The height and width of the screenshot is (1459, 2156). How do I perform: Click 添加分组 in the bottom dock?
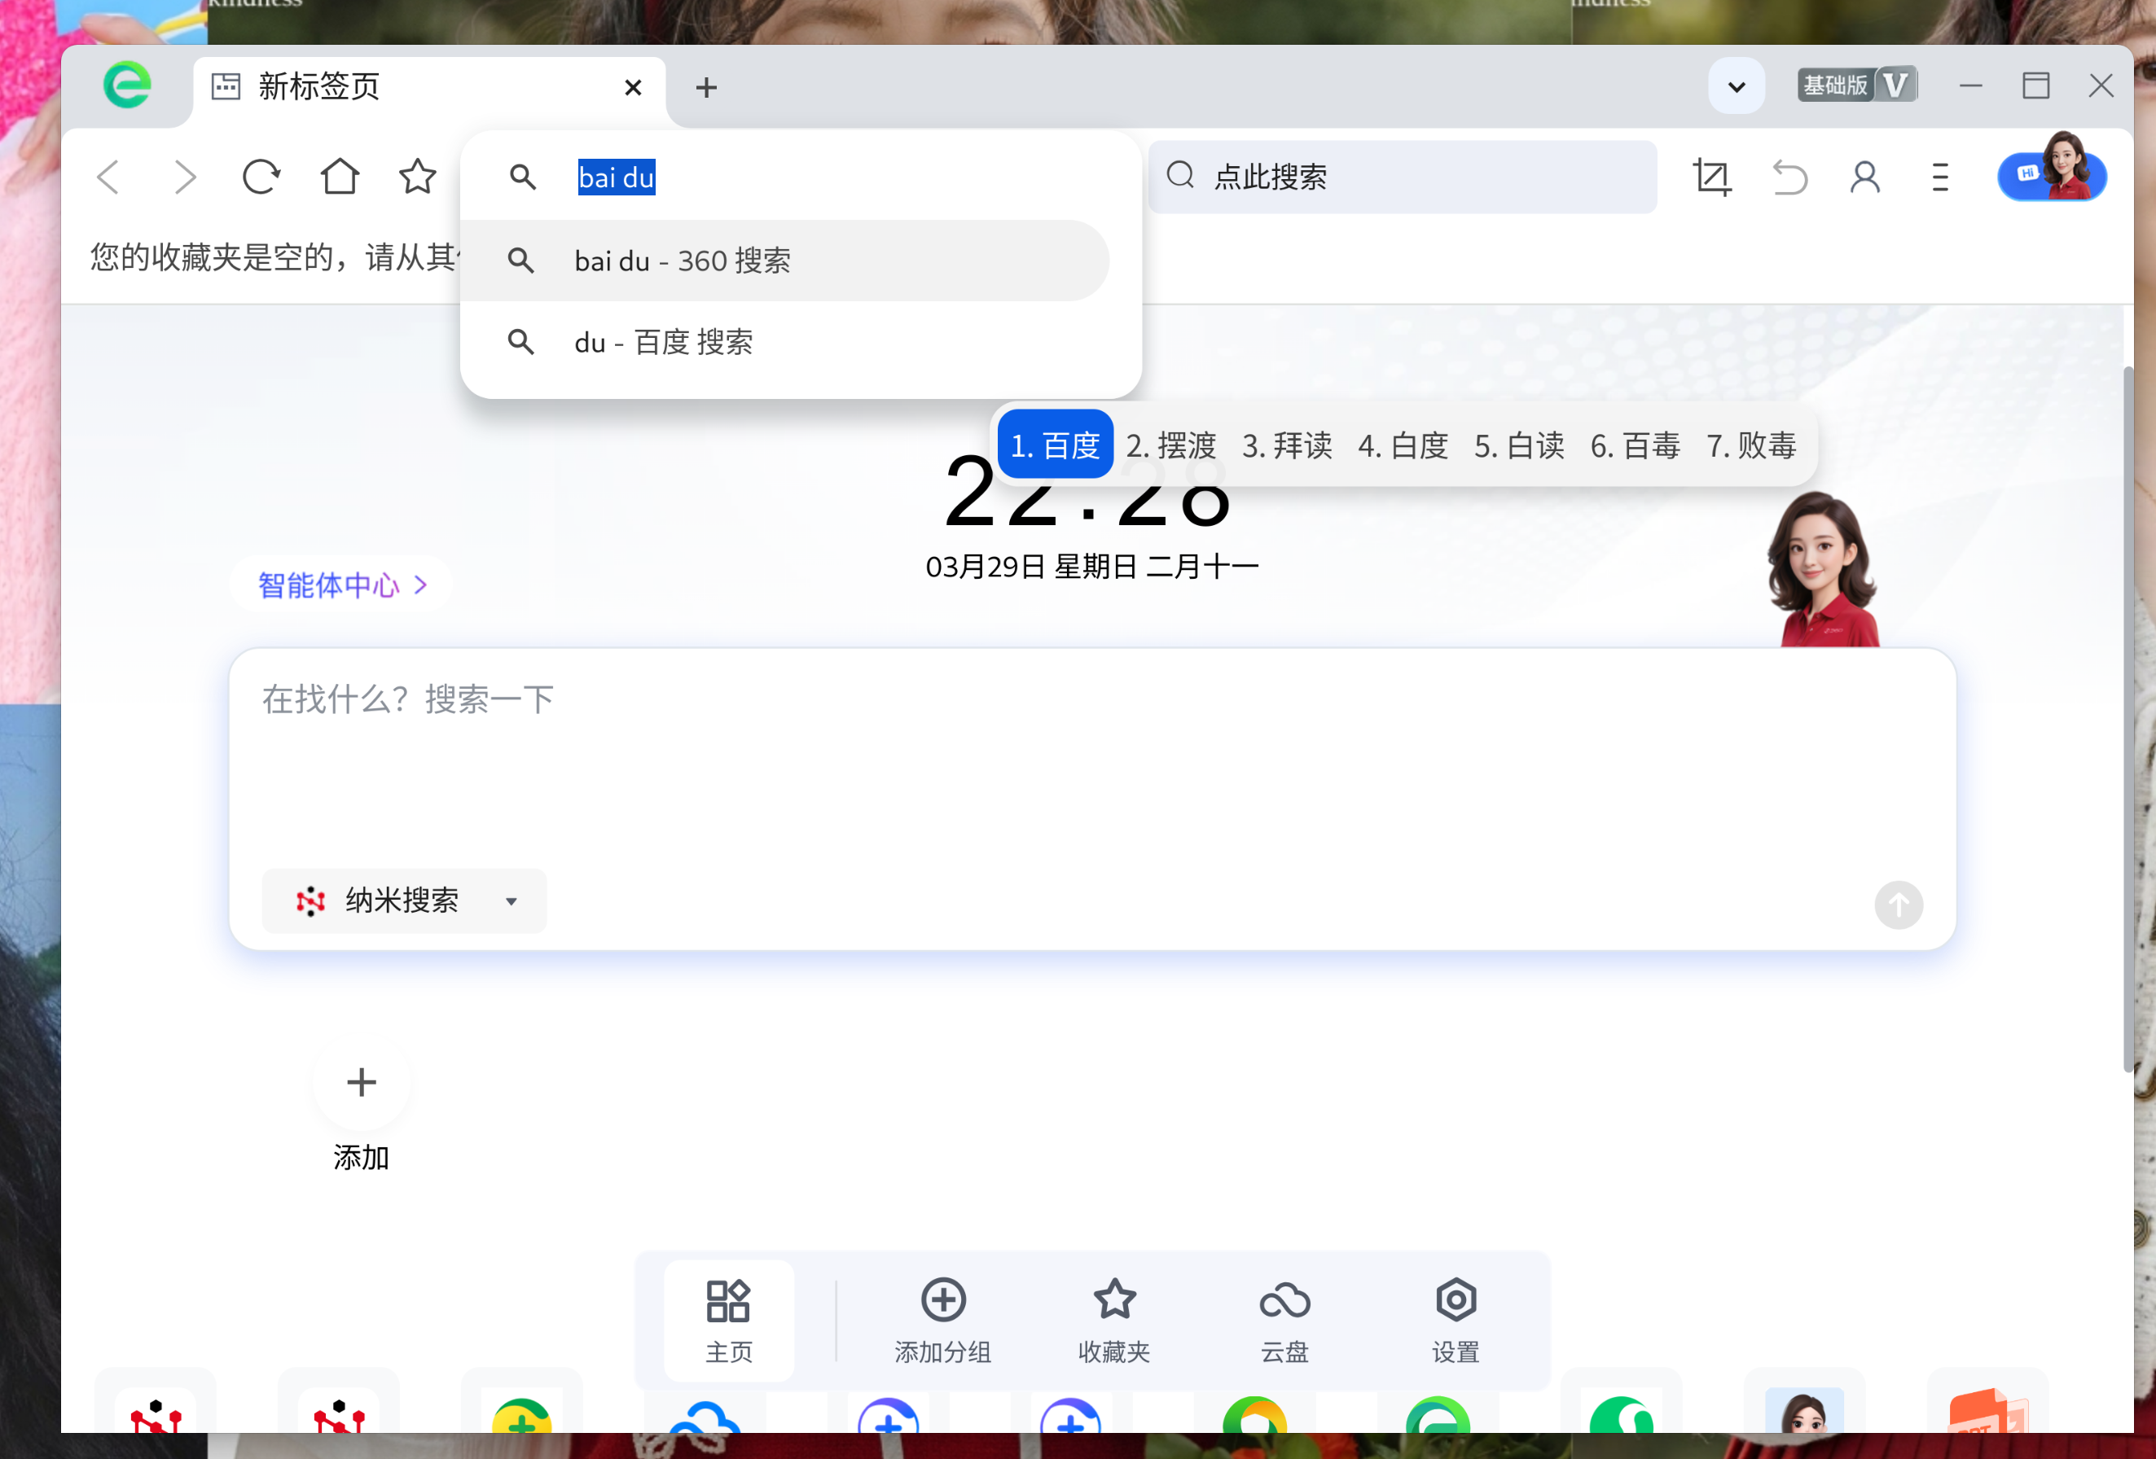pyautogui.click(x=942, y=1321)
